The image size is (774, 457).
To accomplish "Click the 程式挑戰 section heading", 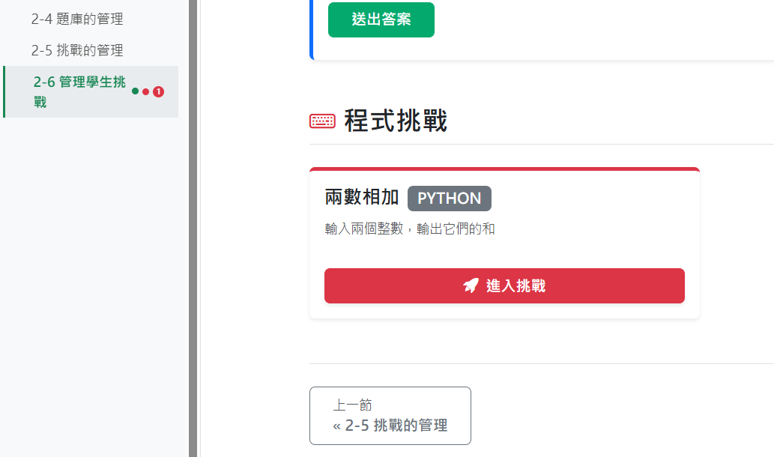I will (396, 121).
